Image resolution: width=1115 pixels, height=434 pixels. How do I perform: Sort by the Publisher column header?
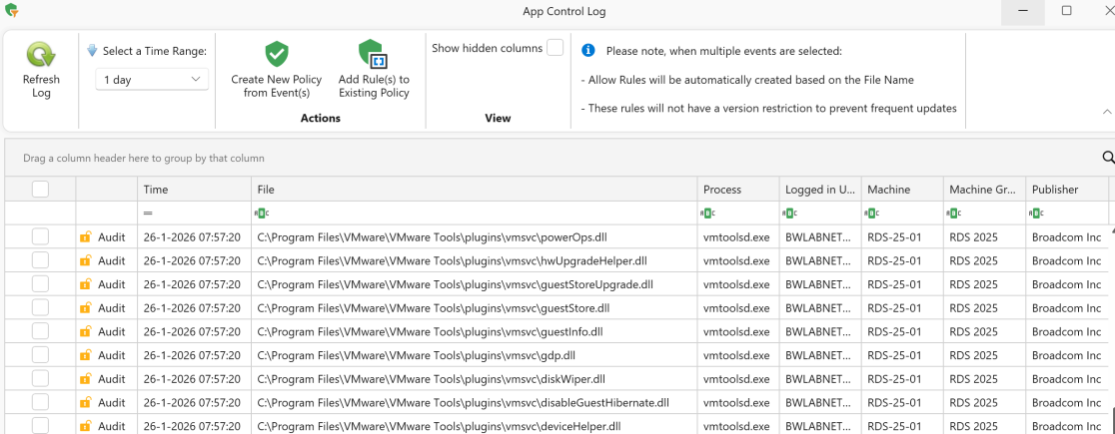click(1067, 189)
